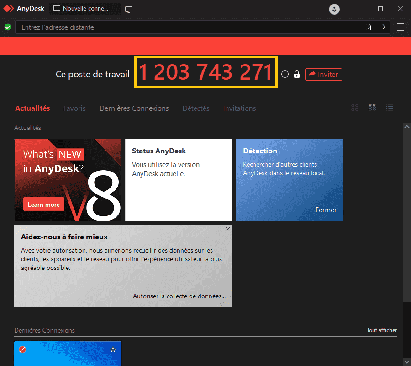411x366 pixels.
Task: Favorite the recent connection via its star
Action: pyautogui.click(x=113, y=349)
